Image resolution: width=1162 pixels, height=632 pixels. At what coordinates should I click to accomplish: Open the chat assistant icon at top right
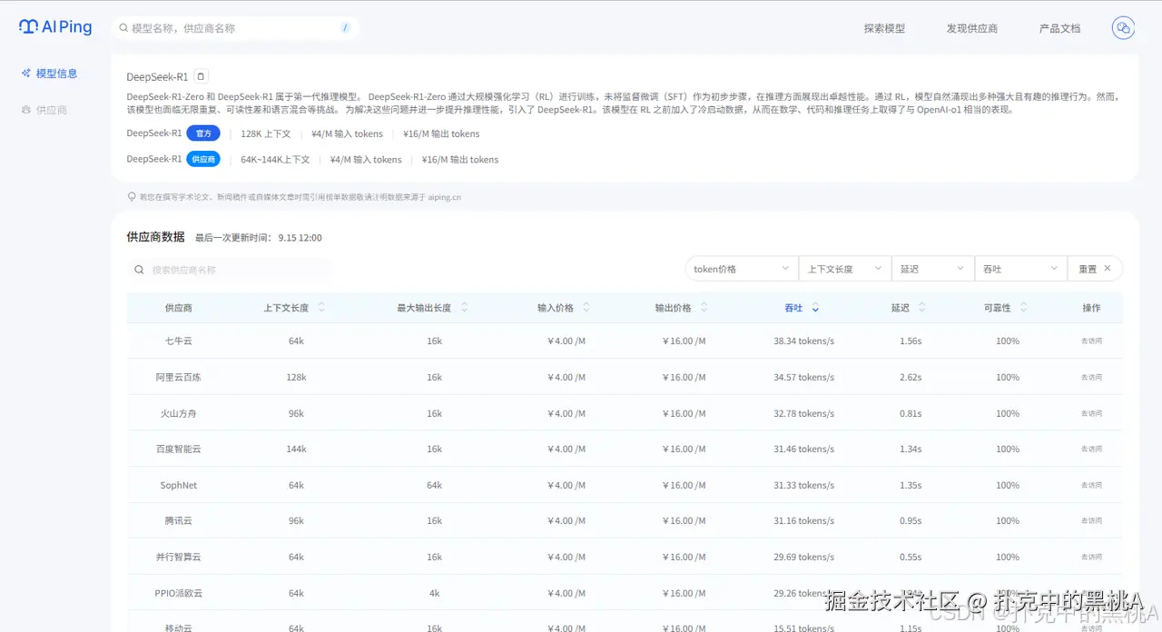[1124, 28]
